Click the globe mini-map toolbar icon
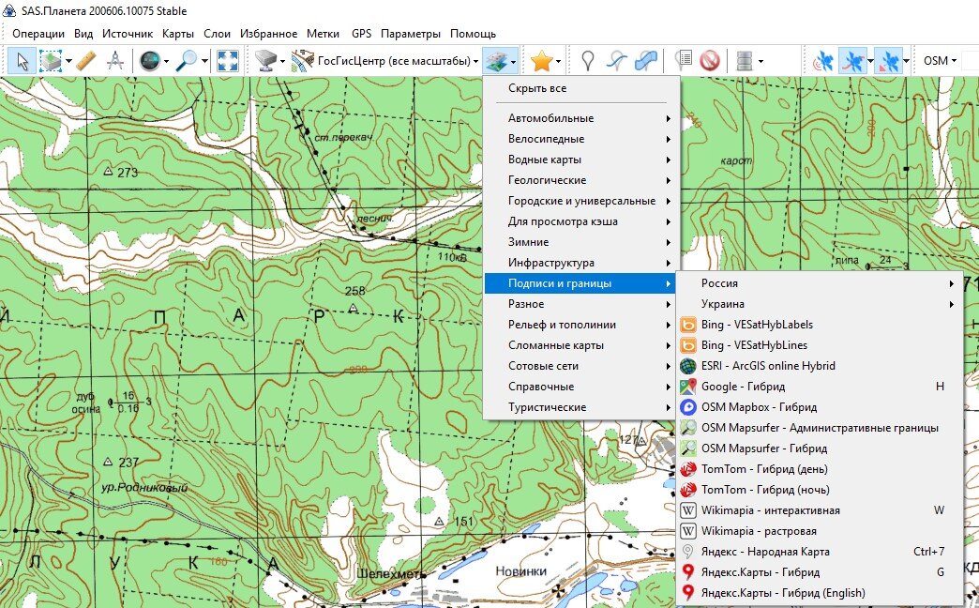This screenshot has height=608, width=979. coord(149,61)
